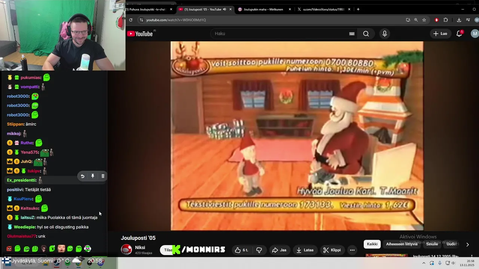Open a new browser tab
This screenshot has width=479, height=269.
click(358, 9)
